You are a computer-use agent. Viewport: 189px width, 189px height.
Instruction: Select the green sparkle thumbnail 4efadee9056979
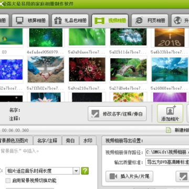click(x=46, y=37)
